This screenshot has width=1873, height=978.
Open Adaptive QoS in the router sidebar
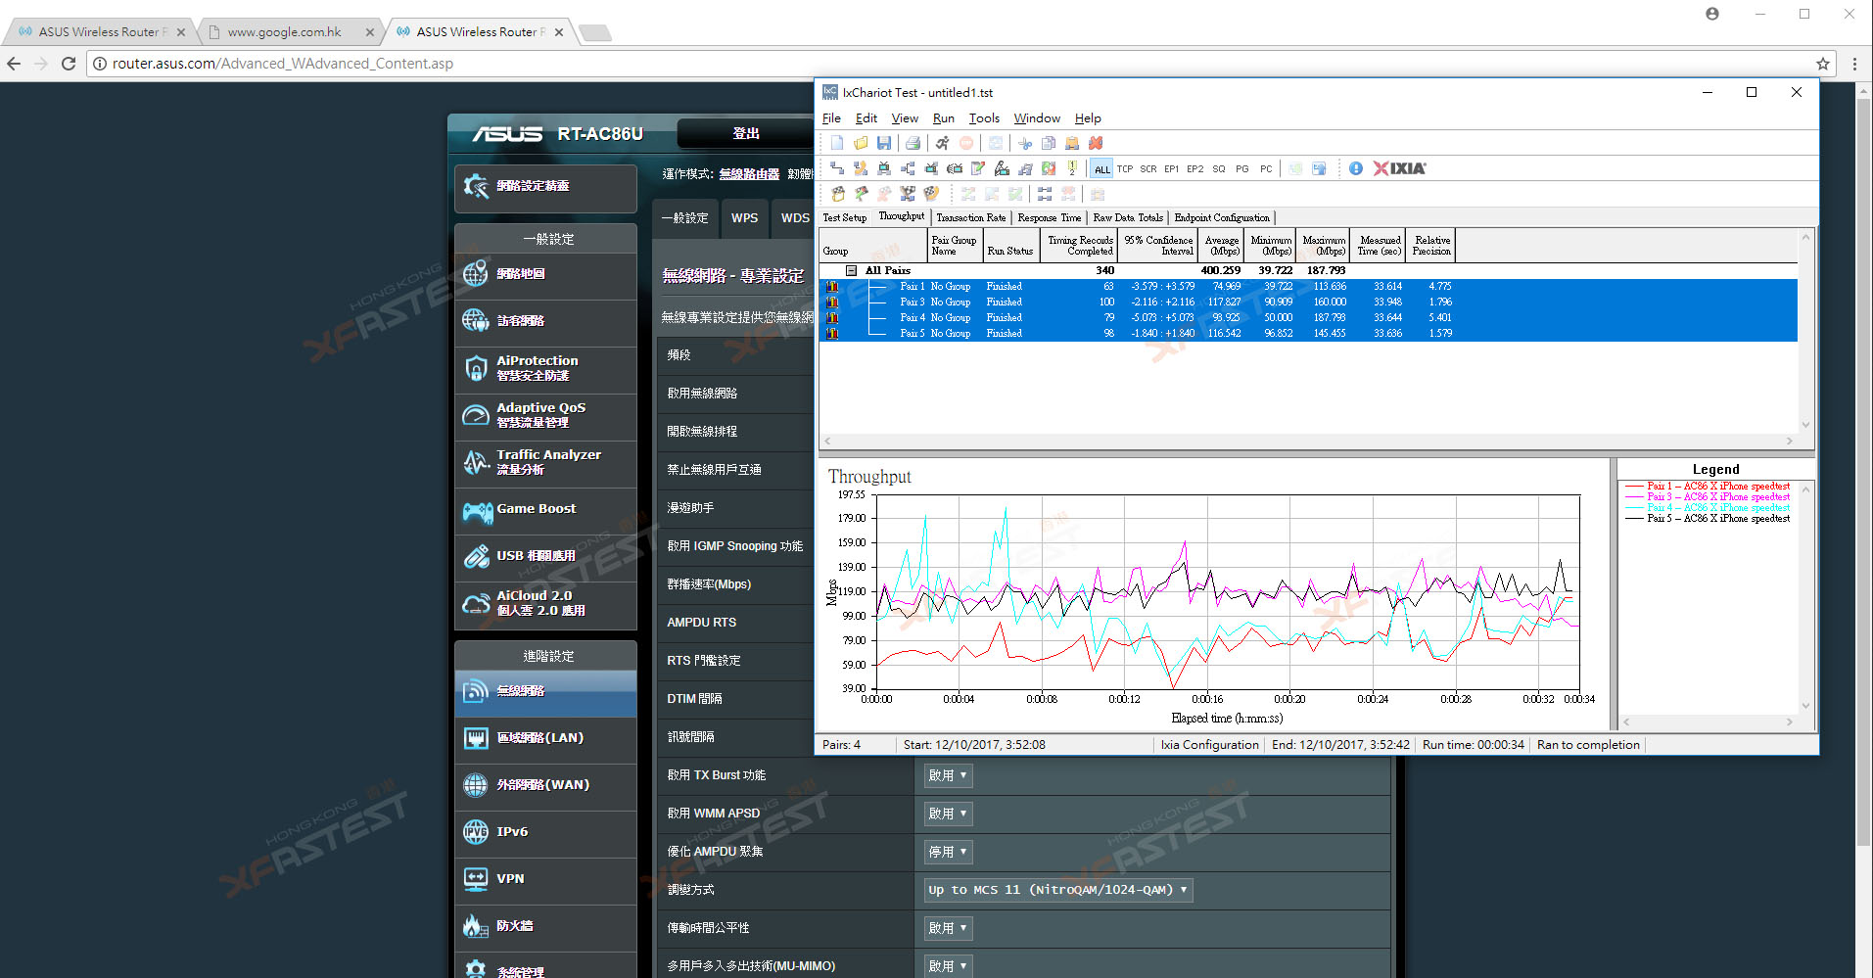click(x=545, y=415)
